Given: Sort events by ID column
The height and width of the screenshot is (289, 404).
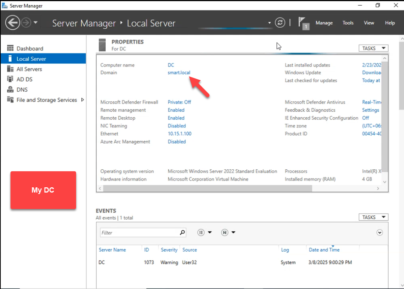Looking at the screenshot, I should point(146,250).
